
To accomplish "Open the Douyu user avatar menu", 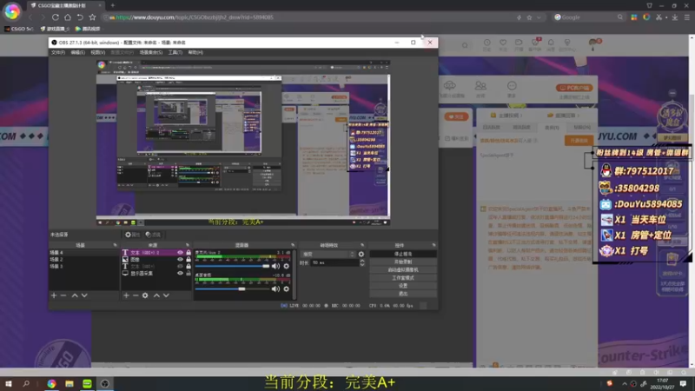I will point(594,43).
